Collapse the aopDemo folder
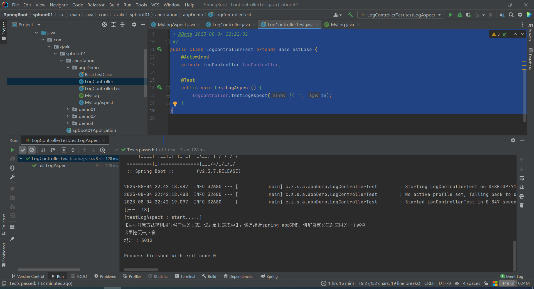Viewport: 534px width, 289px height. pyautogui.click(x=68, y=67)
